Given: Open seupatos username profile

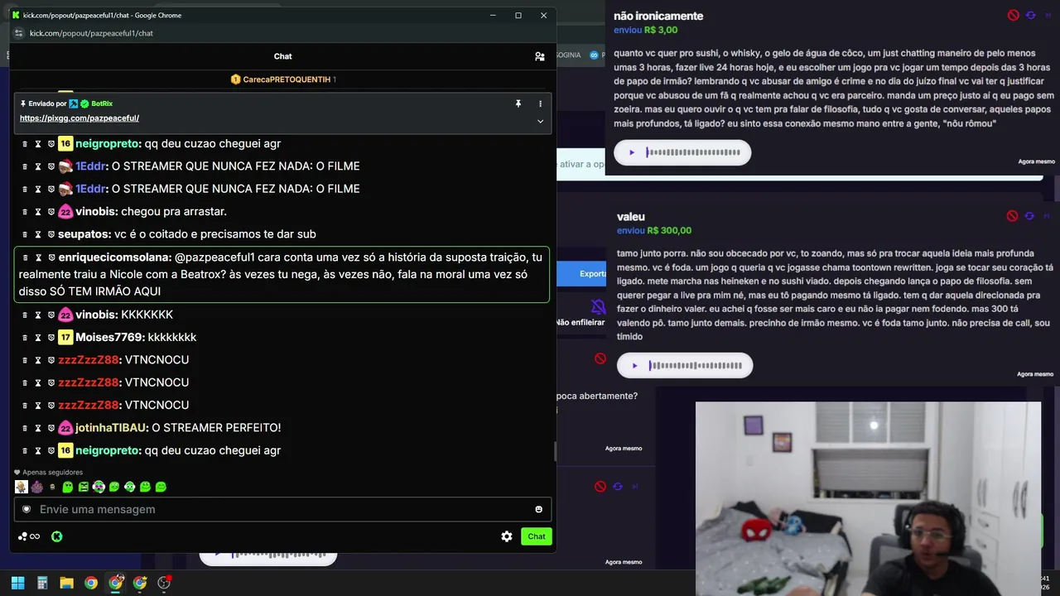Looking at the screenshot, I should 84,234.
